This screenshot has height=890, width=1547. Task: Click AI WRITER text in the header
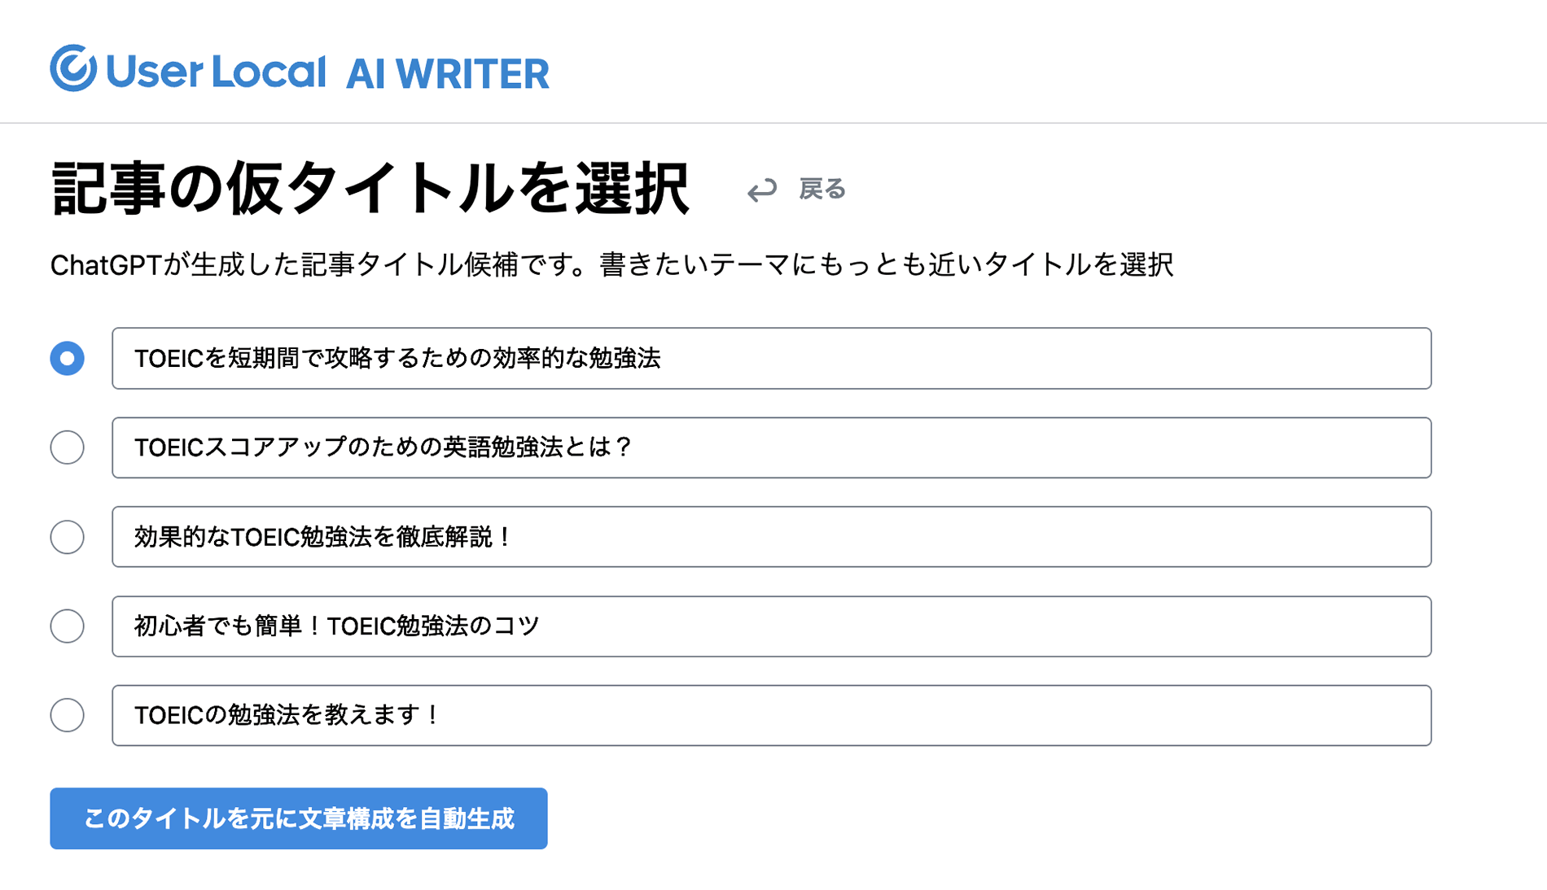pos(449,72)
